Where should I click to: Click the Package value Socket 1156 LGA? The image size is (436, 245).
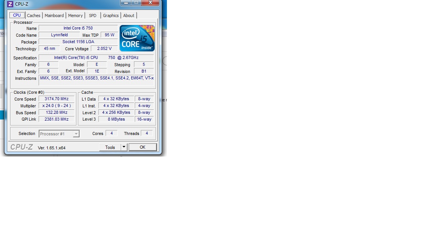click(x=78, y=42)
